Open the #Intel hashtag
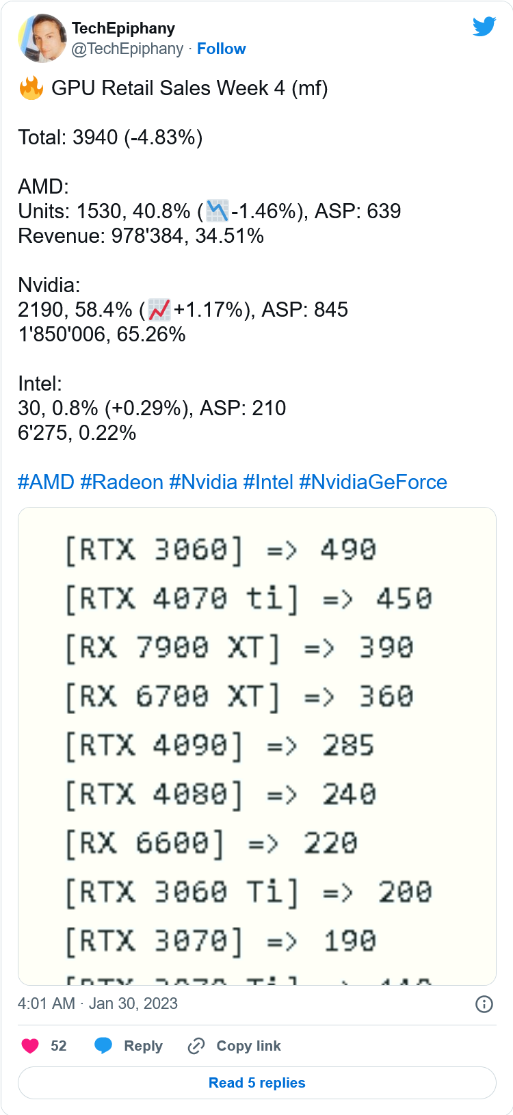Image resolution: width=513 pixels, height=1115 pixels. [x=268, y=482]
